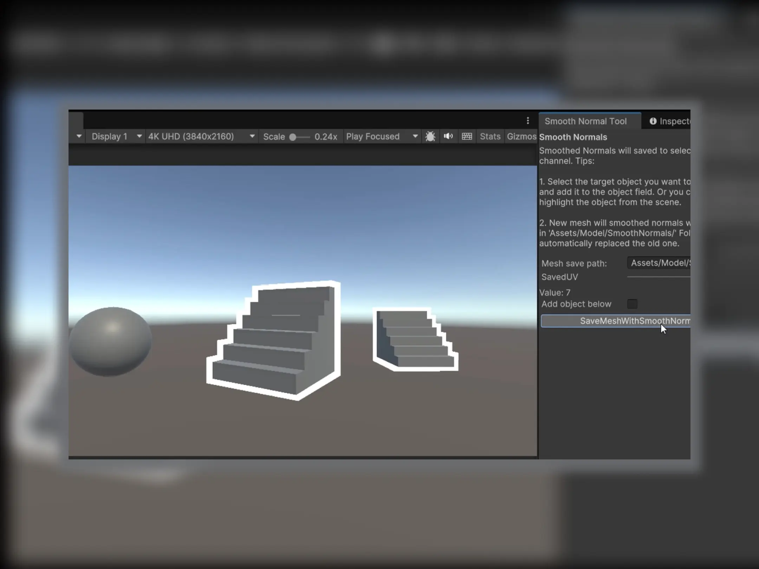
Task: Switch to the Inspector tab
Action: 673,121
